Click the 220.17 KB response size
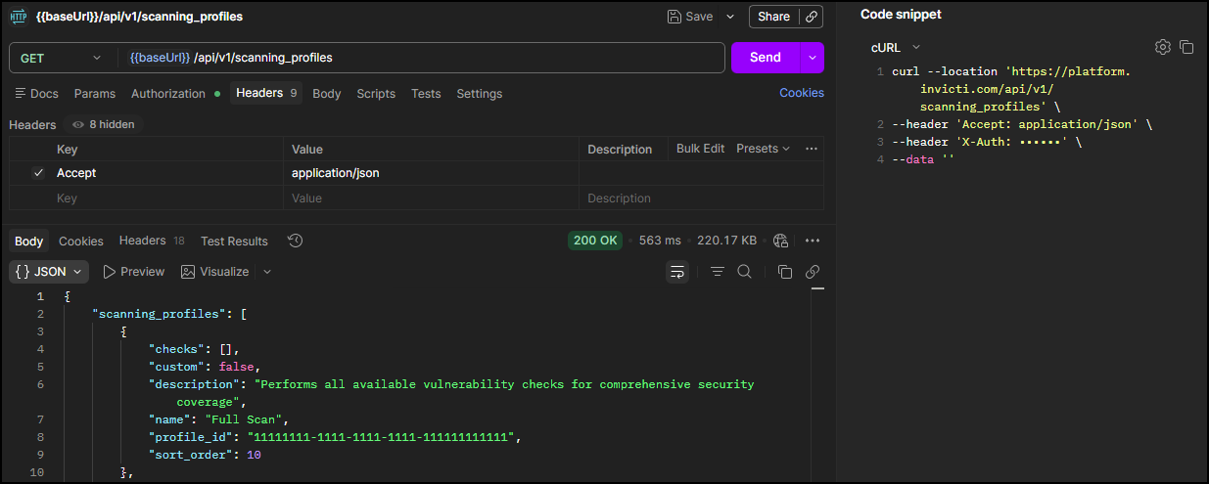 click(x=726, y=241)
